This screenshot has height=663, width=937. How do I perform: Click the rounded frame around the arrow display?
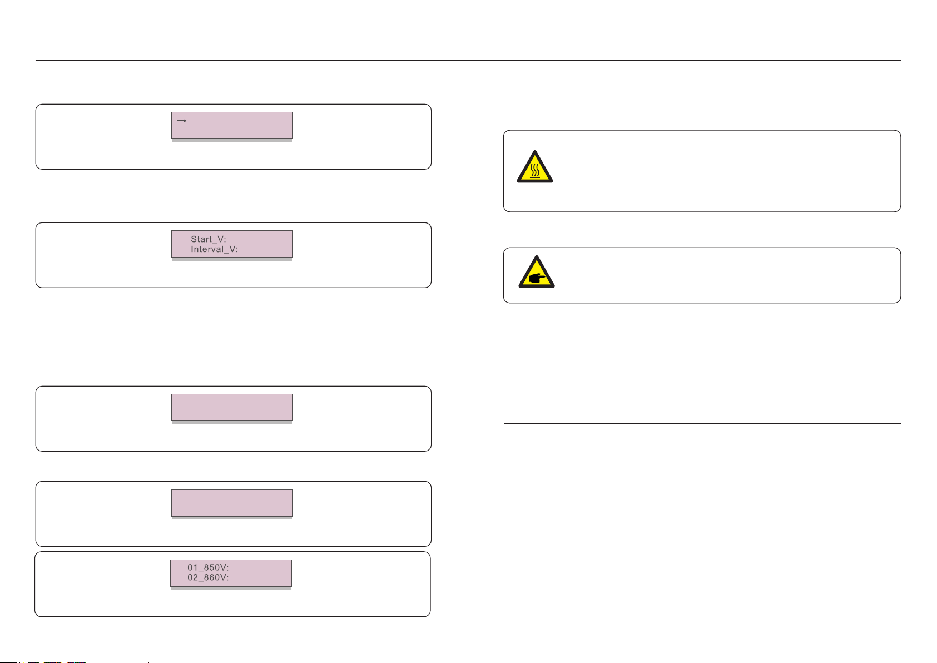click(x=234, y=136)
